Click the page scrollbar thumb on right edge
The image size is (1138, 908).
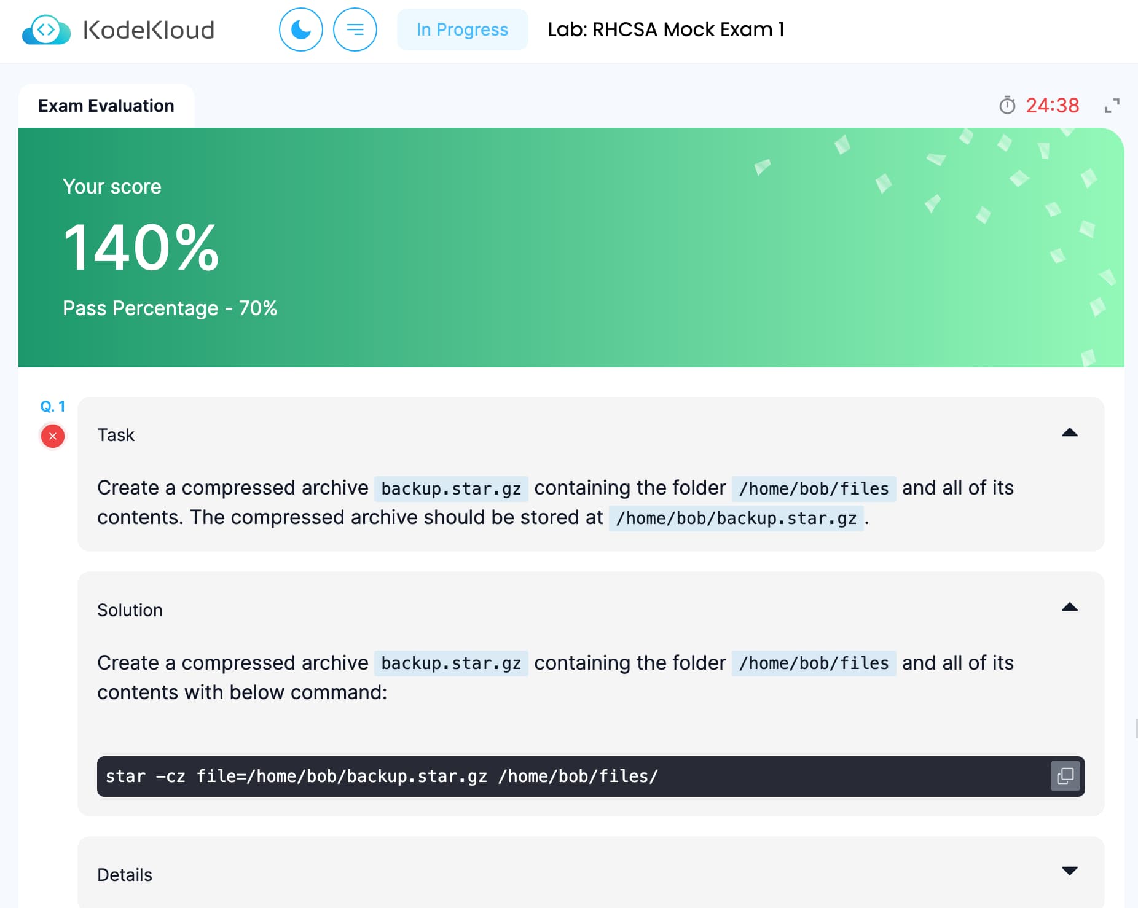click(x=1136, y=729)
